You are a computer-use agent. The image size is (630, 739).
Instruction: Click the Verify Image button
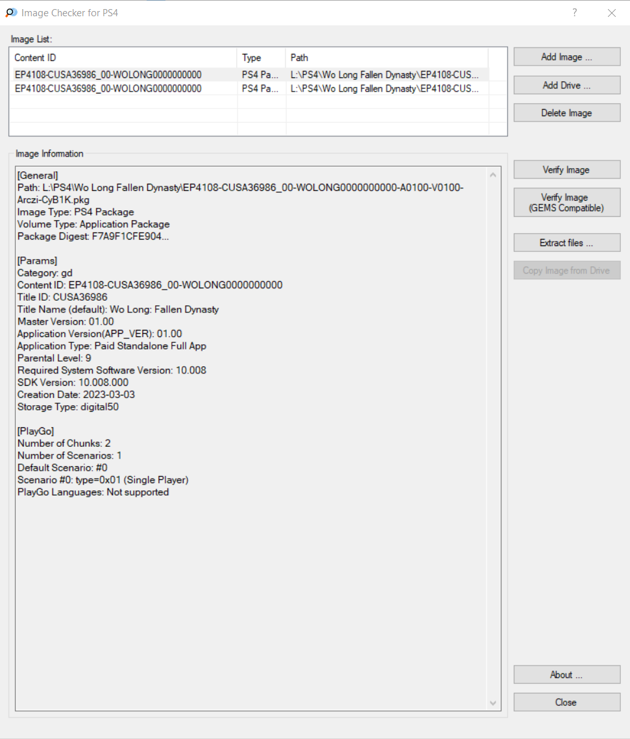(566, 169)
